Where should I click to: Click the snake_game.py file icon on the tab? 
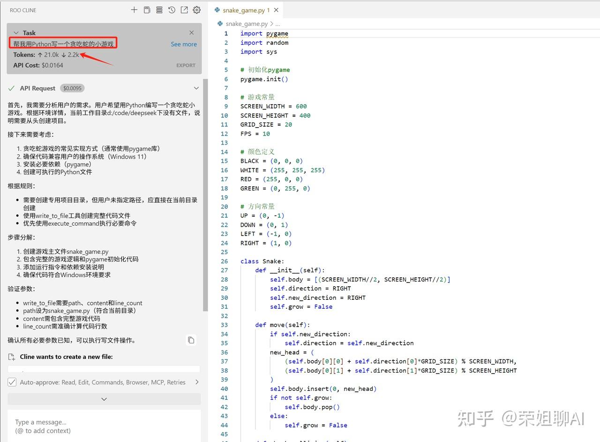[x=217, y=10]
